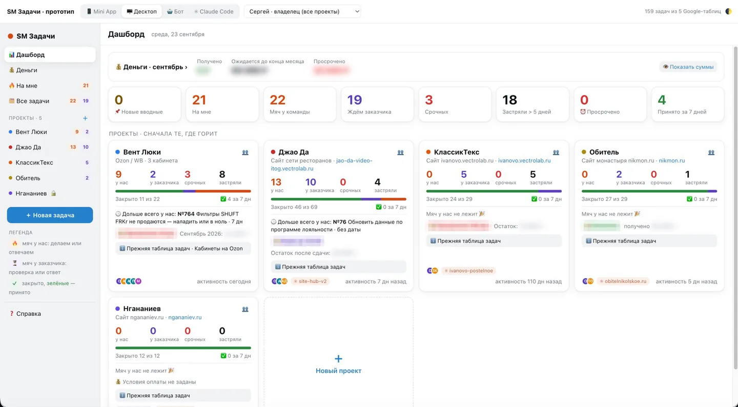This screenshot has width=738, height=407.
Task: Click the Показать суммы button
Action: pos(688,67)
